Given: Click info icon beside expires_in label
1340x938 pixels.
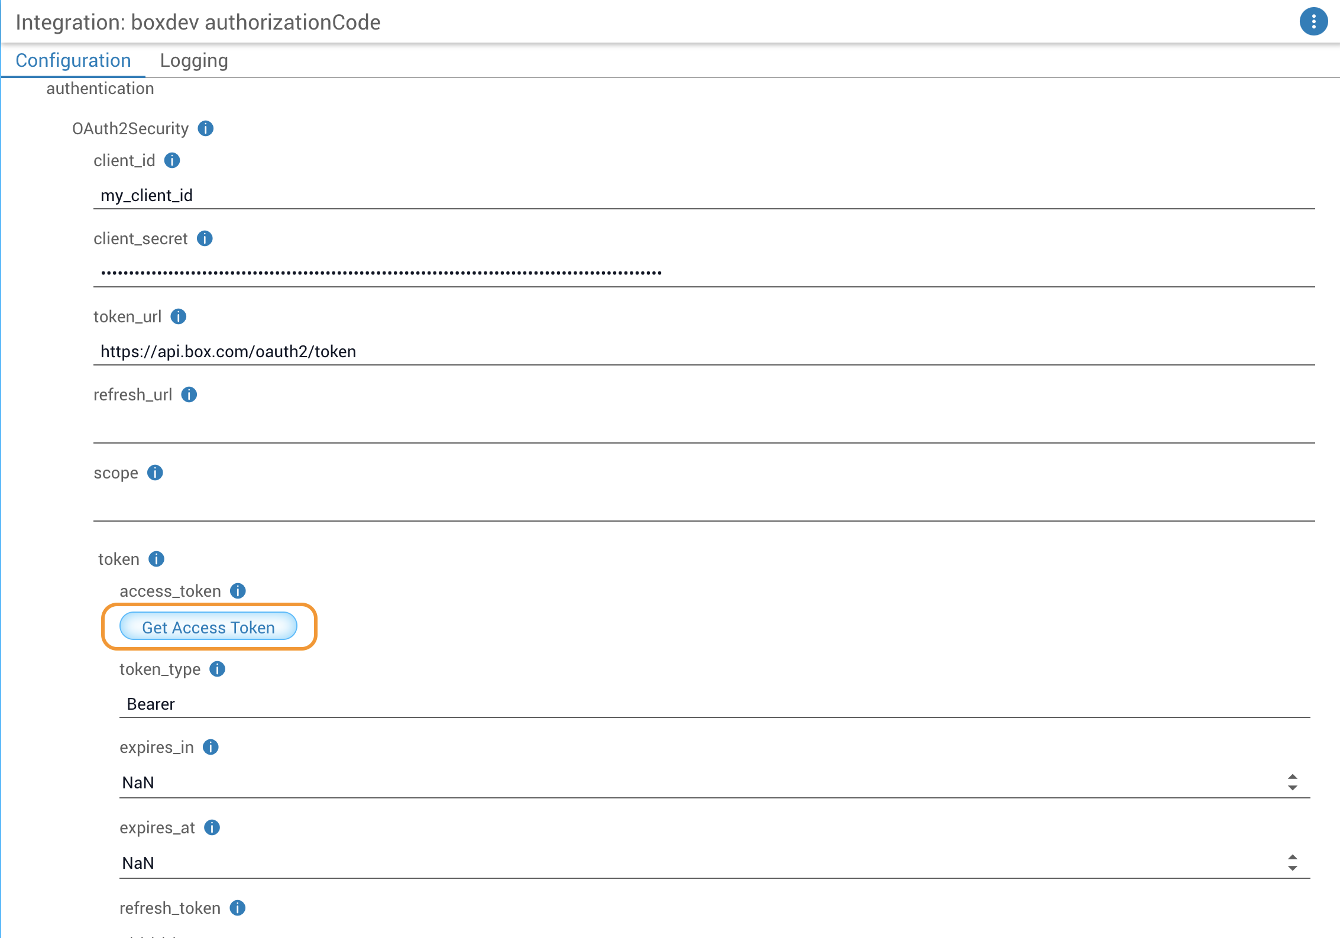Looking at the screenshot, I should click(x=211, y=747).
